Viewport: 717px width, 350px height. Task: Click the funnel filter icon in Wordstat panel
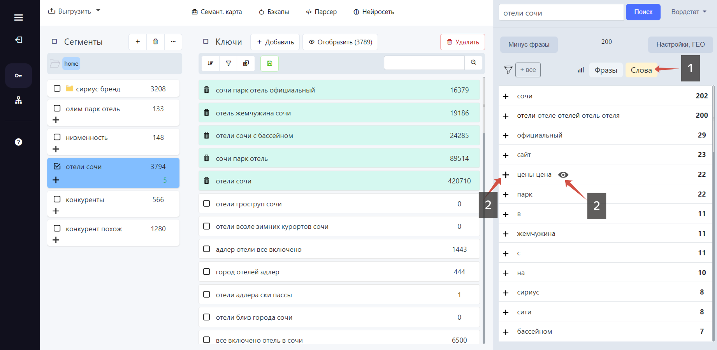pos(508,70)
